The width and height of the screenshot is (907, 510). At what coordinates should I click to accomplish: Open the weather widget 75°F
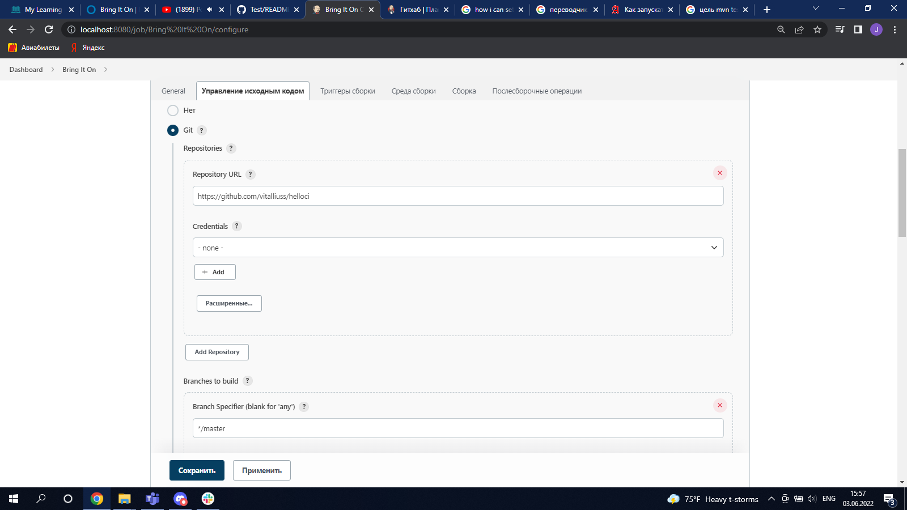coord(713,499)
